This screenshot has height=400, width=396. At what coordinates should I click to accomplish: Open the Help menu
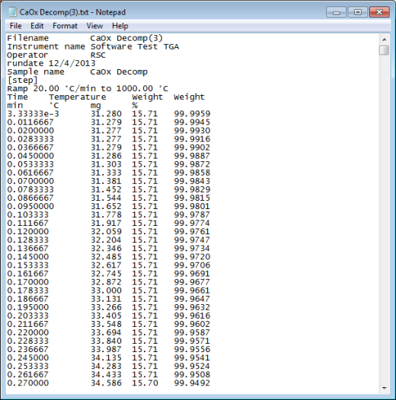(120, 26)
